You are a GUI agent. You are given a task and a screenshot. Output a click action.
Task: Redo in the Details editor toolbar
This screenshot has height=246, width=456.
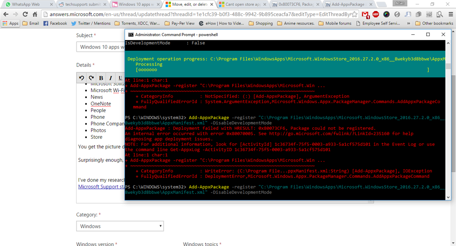[91, 78]
